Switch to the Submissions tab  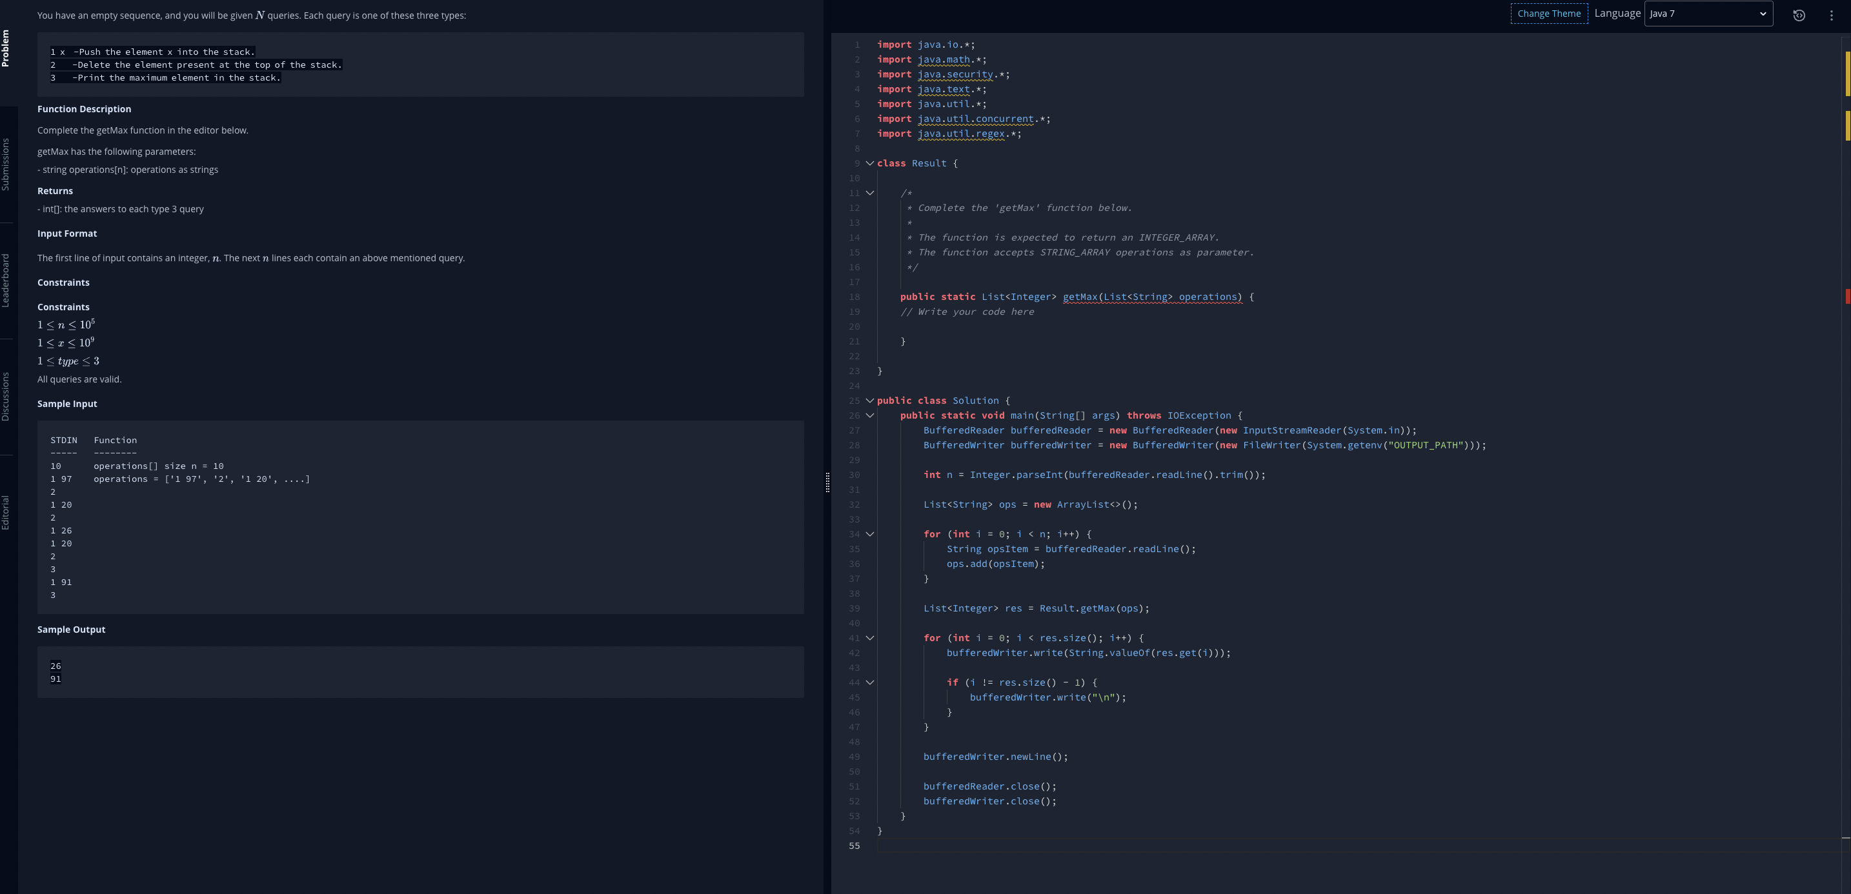[6, 164]
